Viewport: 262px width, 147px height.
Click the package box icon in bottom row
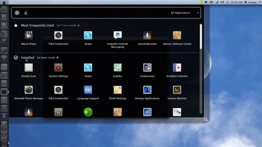pos(117,112)
